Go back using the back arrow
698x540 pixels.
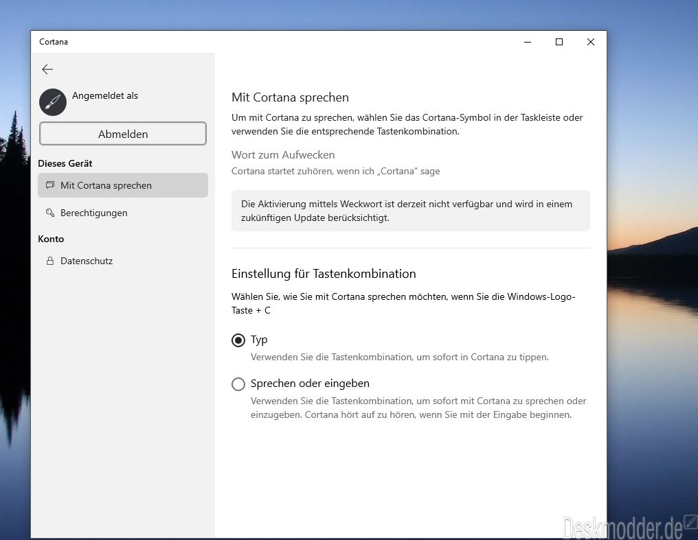pyautogui.click(x=47, y=69)
